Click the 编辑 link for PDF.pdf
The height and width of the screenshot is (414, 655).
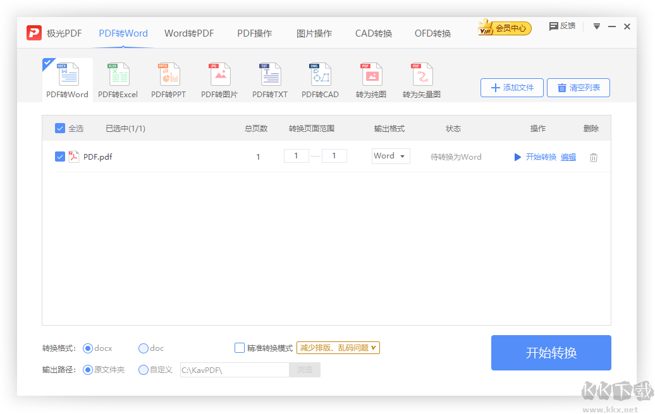568,157
